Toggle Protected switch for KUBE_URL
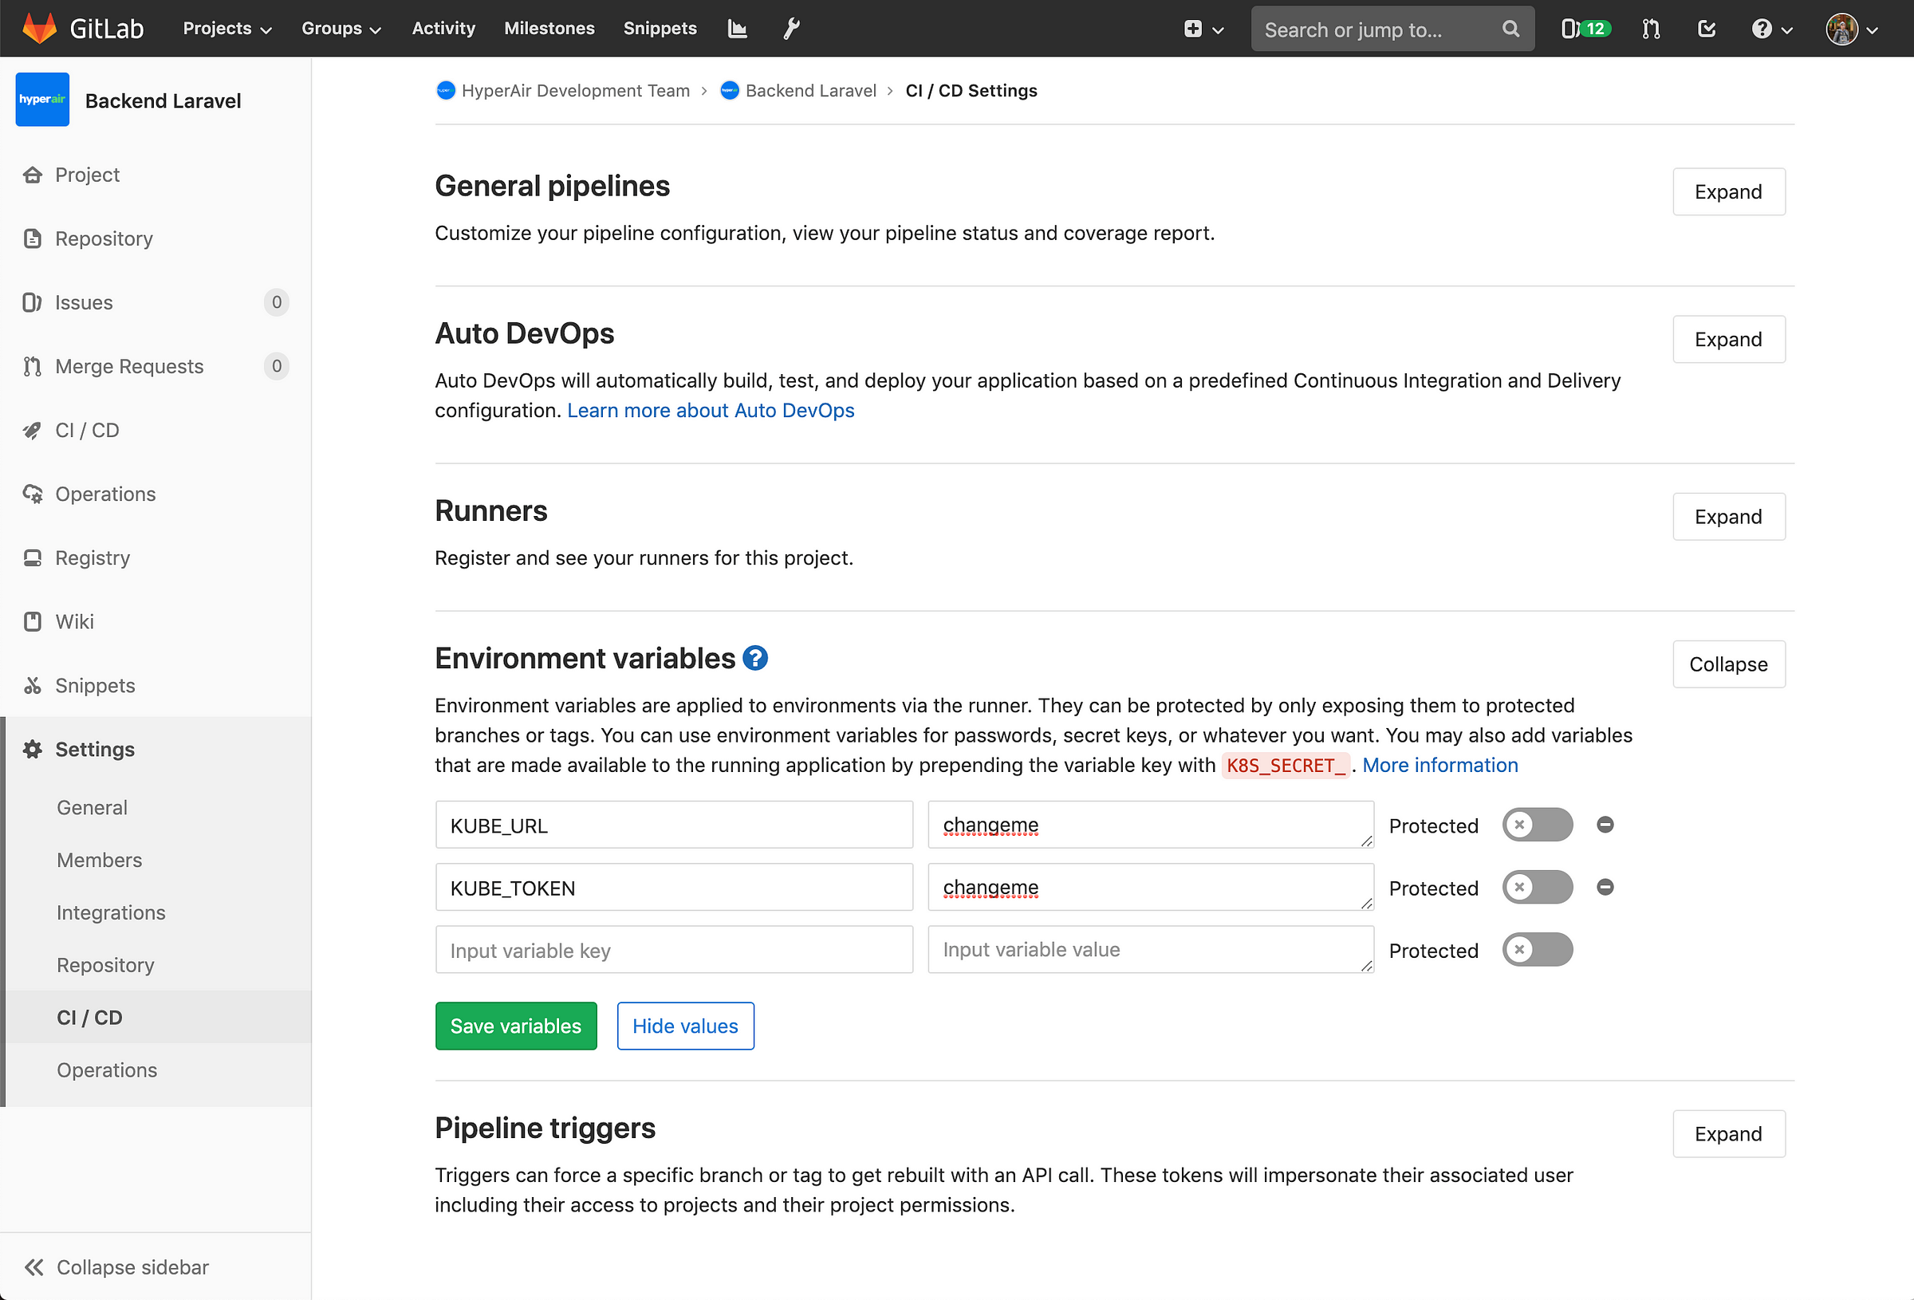 [1538, 825]
